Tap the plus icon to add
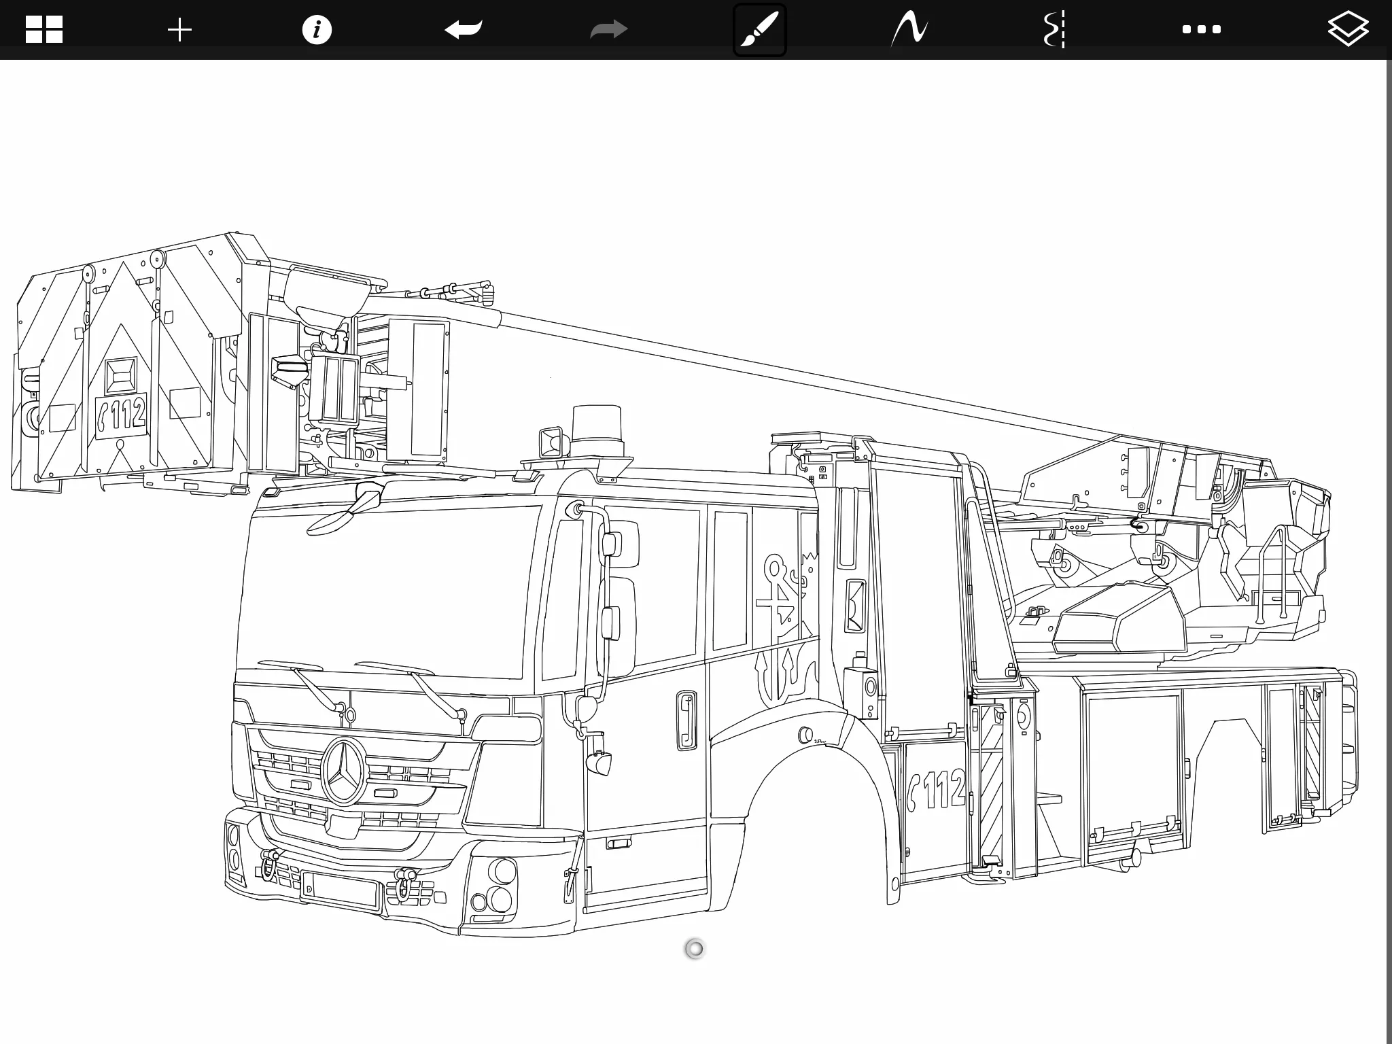The height and width of the screenshot is (1044, 1392). pyautogui.click(x=179, y=30)
